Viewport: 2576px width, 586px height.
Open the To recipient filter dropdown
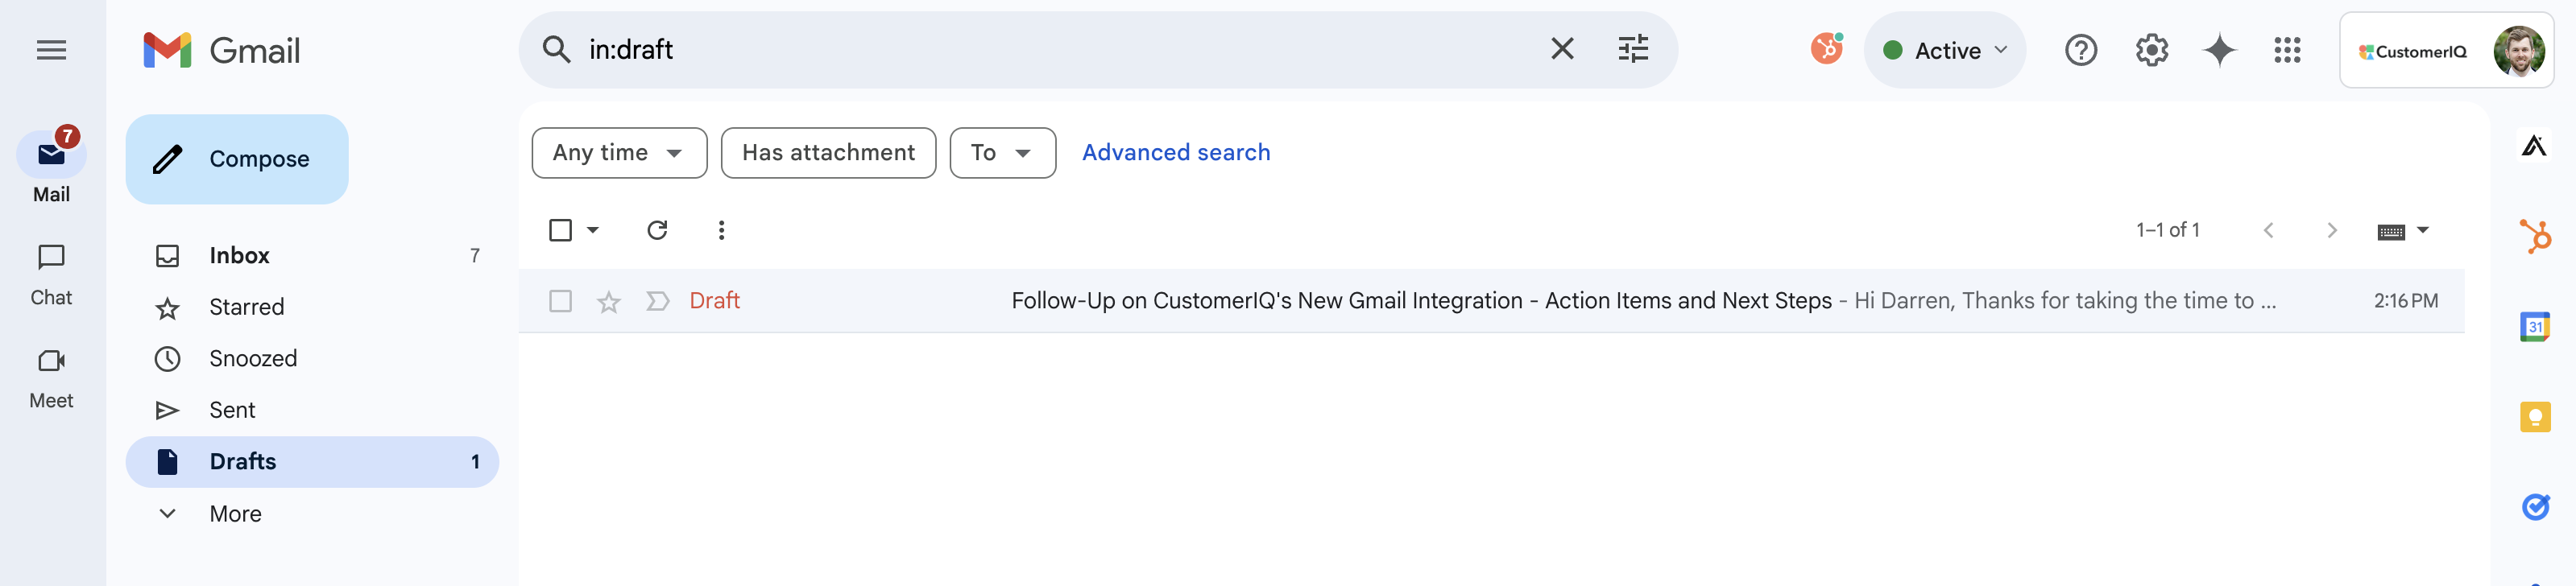click(1001, 153)
